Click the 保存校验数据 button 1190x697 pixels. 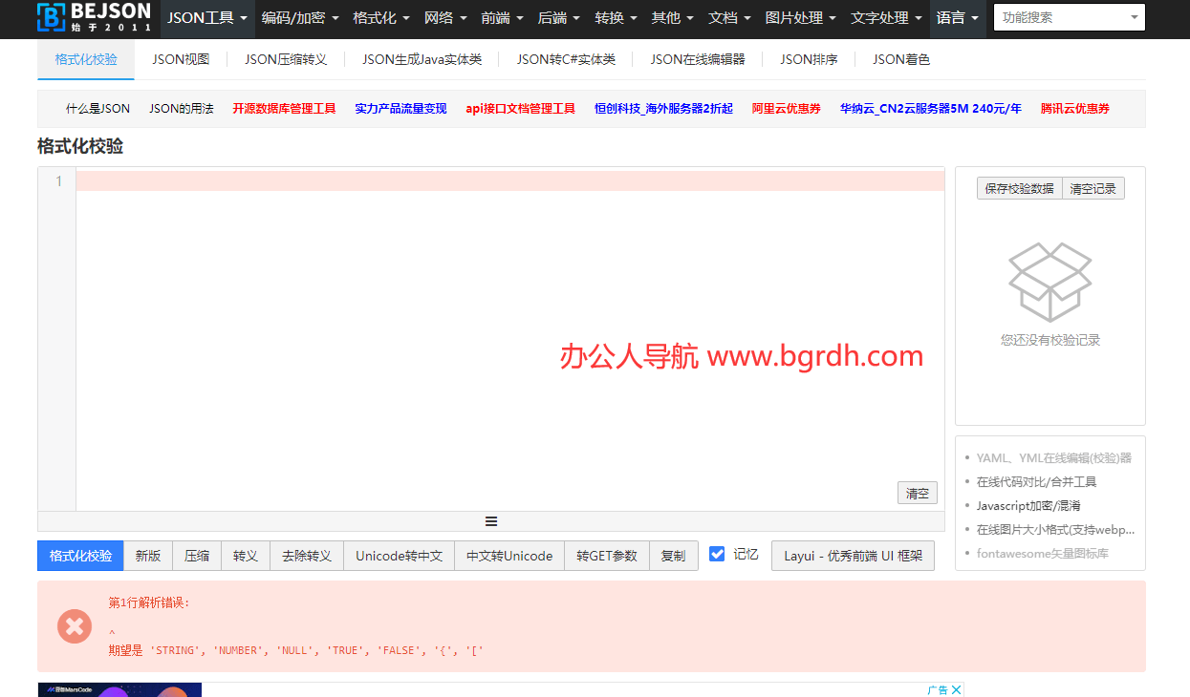click(1019, 187)
